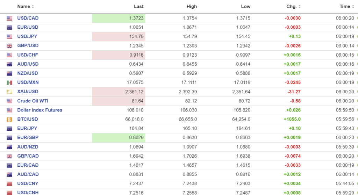Click the Chinese flag beside USD/CNY
Image resolution: width=358 pixels, height=195 pixels.
click(x=9, y=183)
